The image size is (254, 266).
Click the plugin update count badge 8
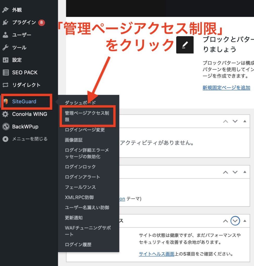[x=41, y=23]
